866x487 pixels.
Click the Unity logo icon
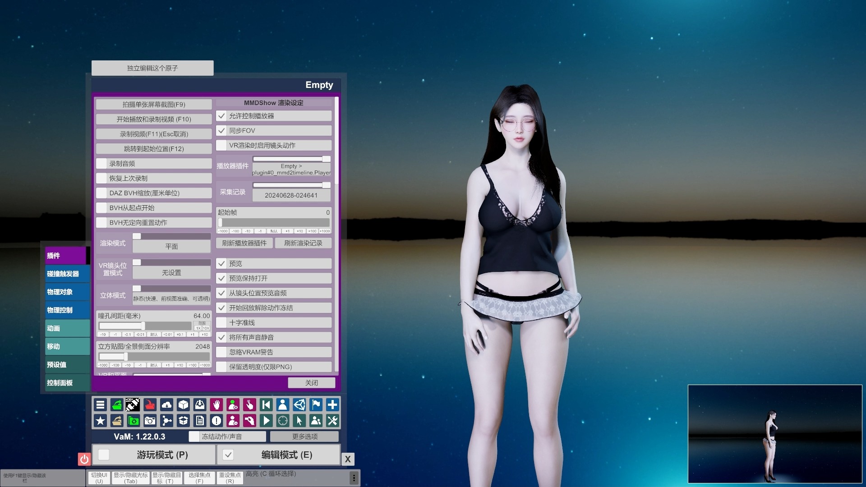(299, 405)
